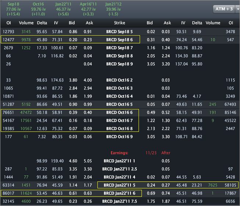Click the calls Delta column header

click(x=42, y=23)
